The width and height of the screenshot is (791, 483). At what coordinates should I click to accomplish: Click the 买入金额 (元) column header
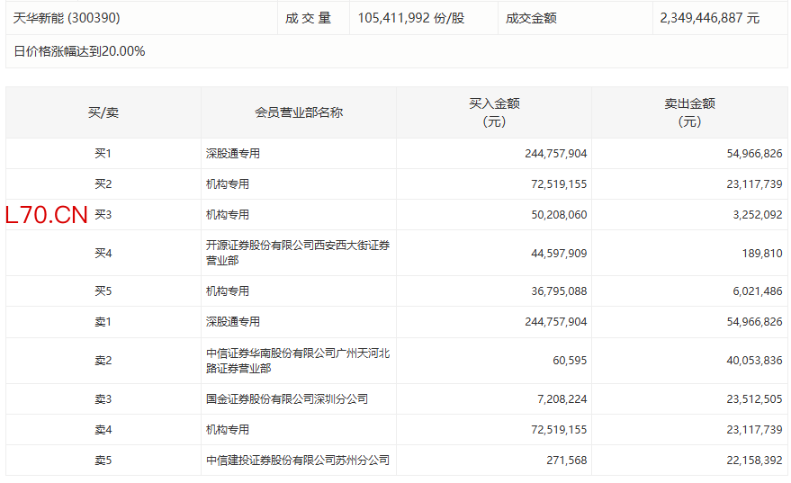pos(494,112)
